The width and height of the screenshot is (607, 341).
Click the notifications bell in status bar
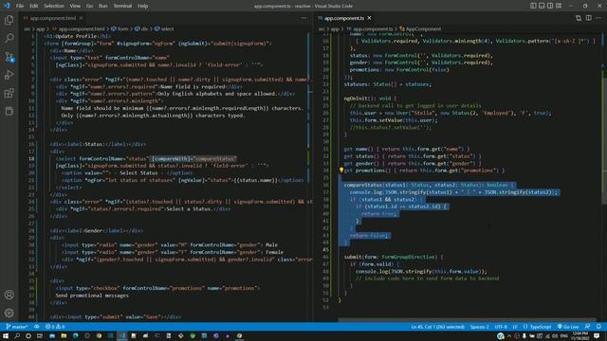[598, 327]
